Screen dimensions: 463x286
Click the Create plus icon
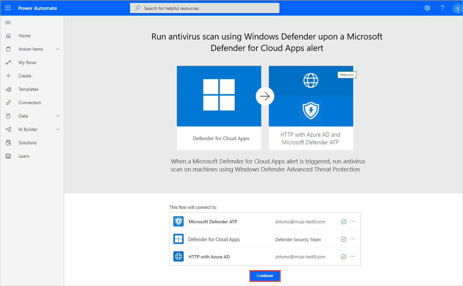(x=8, y=75)
